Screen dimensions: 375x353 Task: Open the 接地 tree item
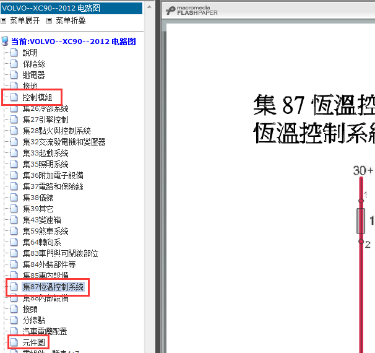(x=30, y=85)
